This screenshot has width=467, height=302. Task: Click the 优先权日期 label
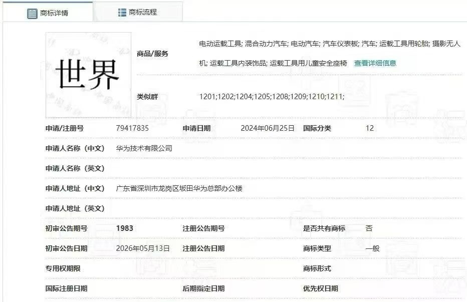[321, 288]
